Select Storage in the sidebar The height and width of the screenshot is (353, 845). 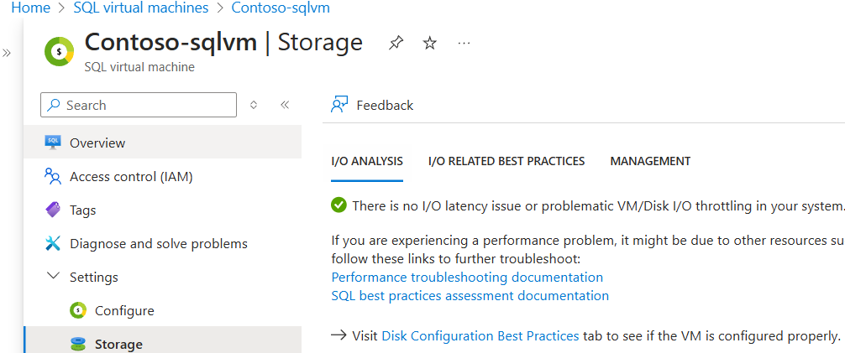click(x=118, y=344)
